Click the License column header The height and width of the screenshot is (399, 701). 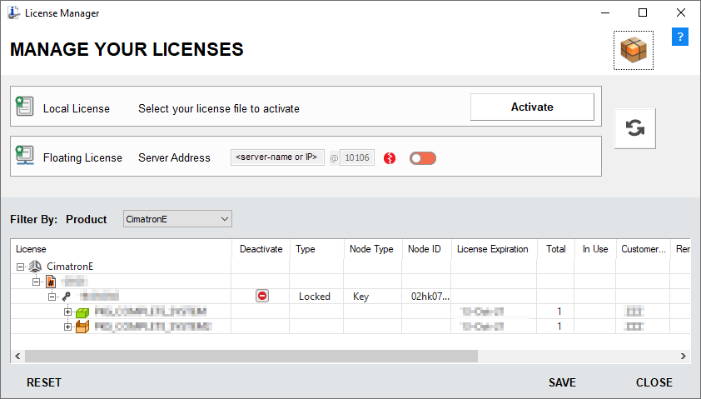[121, 249]
